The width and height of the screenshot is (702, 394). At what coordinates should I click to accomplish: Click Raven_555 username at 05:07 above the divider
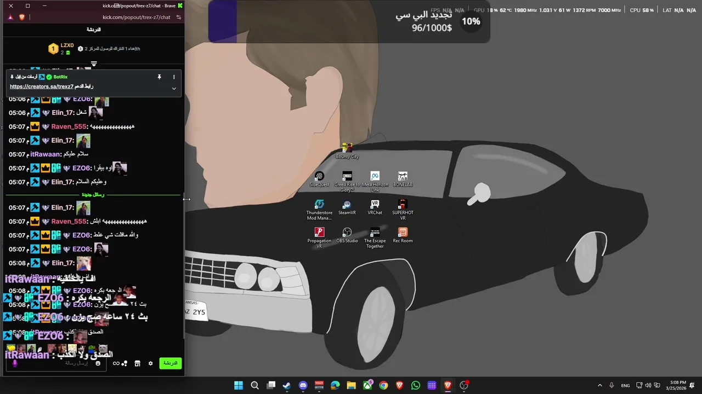pos(69,126)
